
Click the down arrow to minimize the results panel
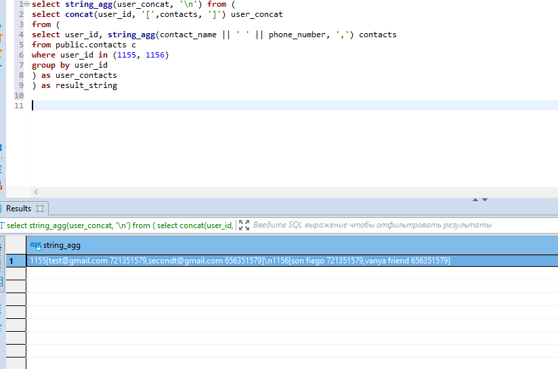[485, 200]
